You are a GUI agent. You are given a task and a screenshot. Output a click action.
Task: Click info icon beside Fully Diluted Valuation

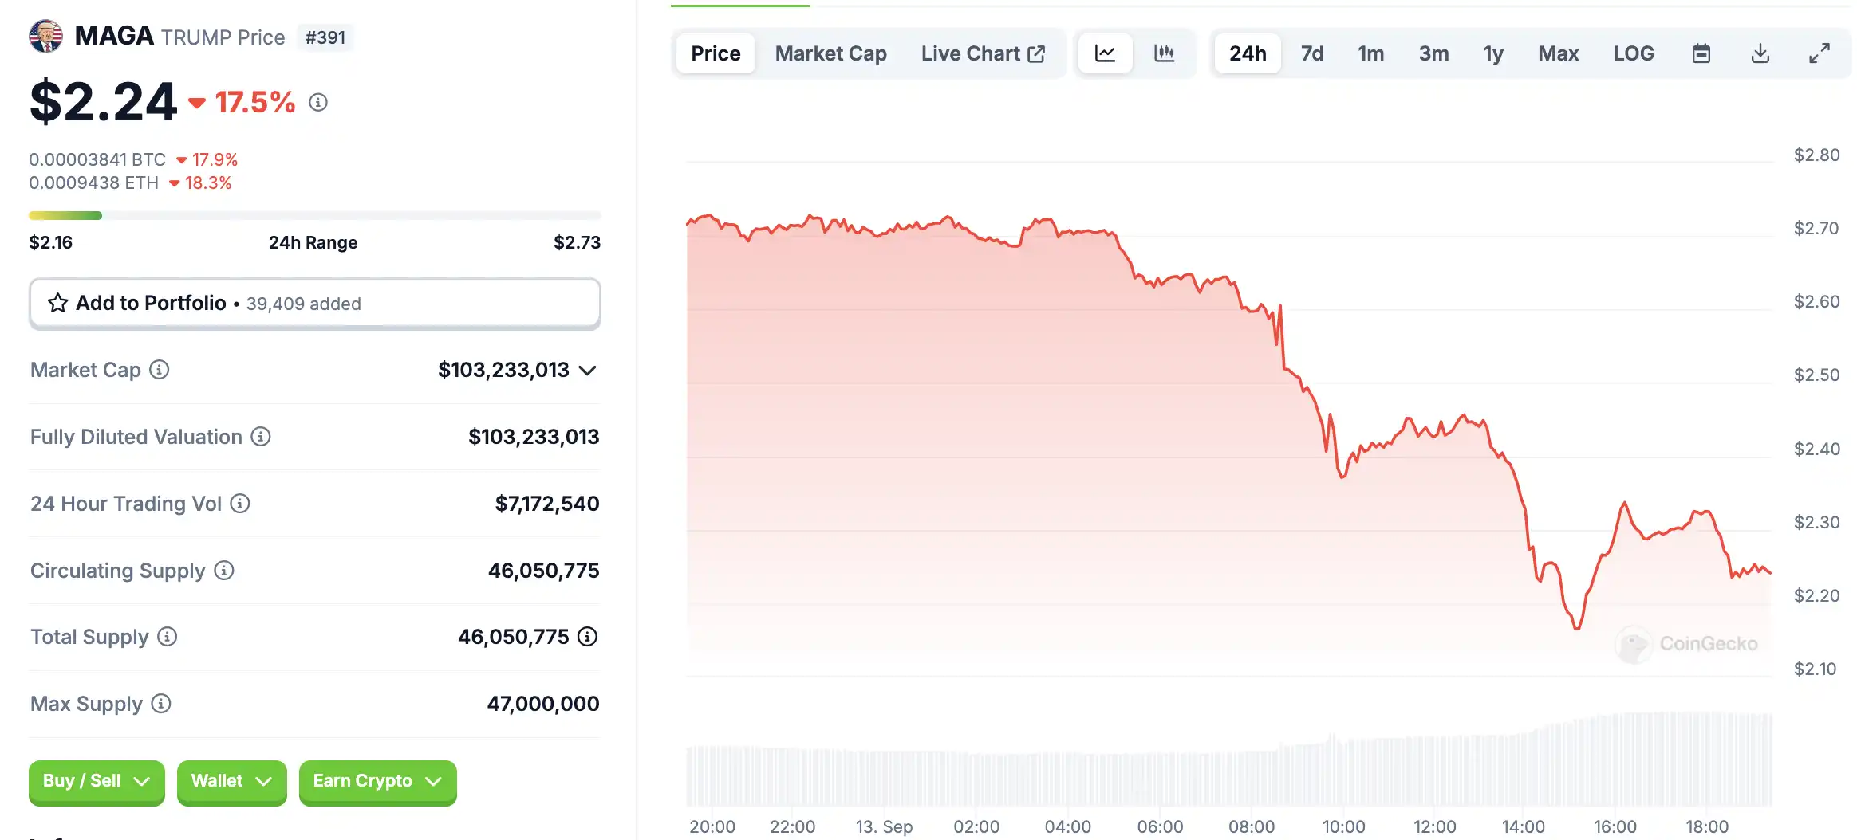pyautogui.click(x=261, y=437)
